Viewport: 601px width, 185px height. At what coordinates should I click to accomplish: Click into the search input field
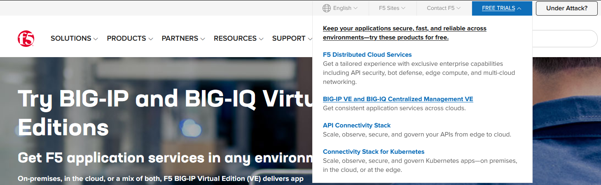point(564,39)
